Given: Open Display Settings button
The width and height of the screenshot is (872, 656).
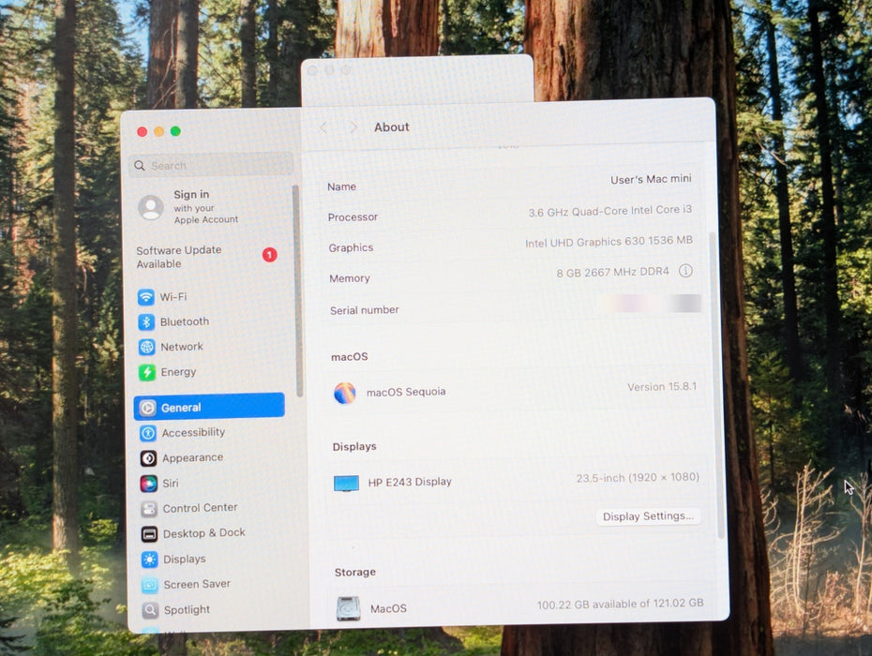Looking at the screenshot, I should tap(648, 516).
